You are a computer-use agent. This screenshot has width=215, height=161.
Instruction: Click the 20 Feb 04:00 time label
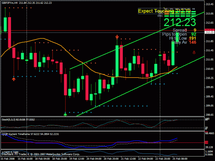tap(94, 159)
